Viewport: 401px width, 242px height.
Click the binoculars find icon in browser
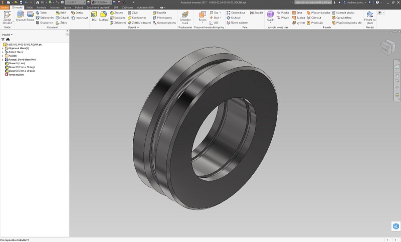pos(9,39)
